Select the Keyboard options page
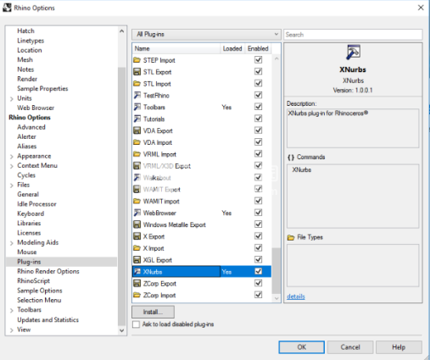Viewport: 430px width, 360px height. coord(31,213)
